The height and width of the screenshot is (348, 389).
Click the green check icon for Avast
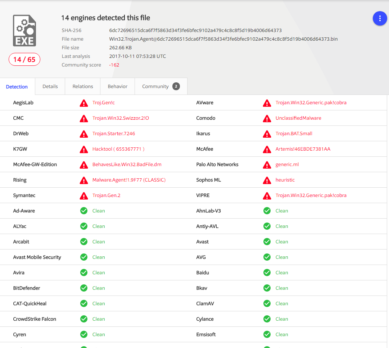click(267, 242)
